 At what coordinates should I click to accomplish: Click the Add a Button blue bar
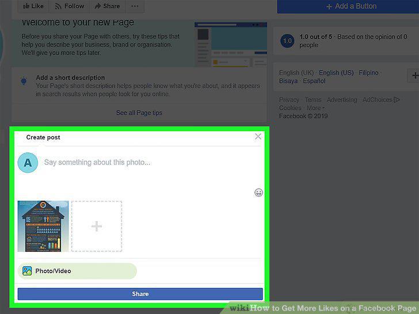point(348,6)
